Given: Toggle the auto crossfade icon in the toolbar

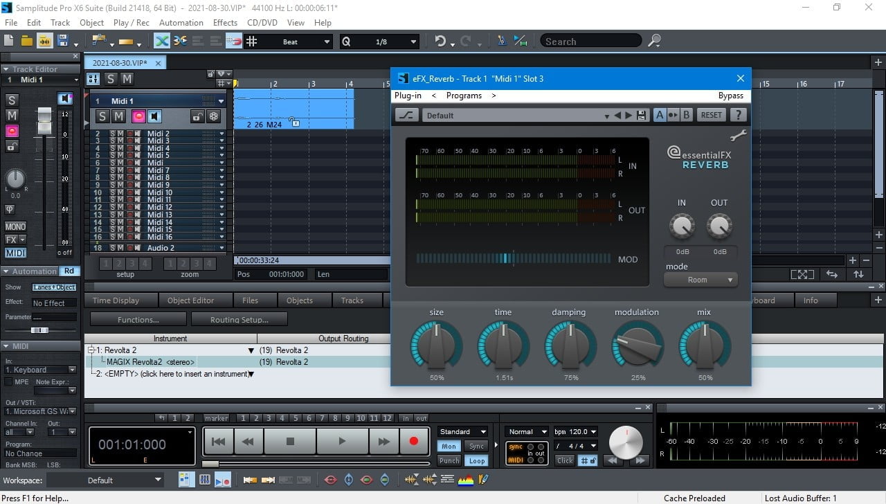Looking at the screenshot, I should point(162,42).
